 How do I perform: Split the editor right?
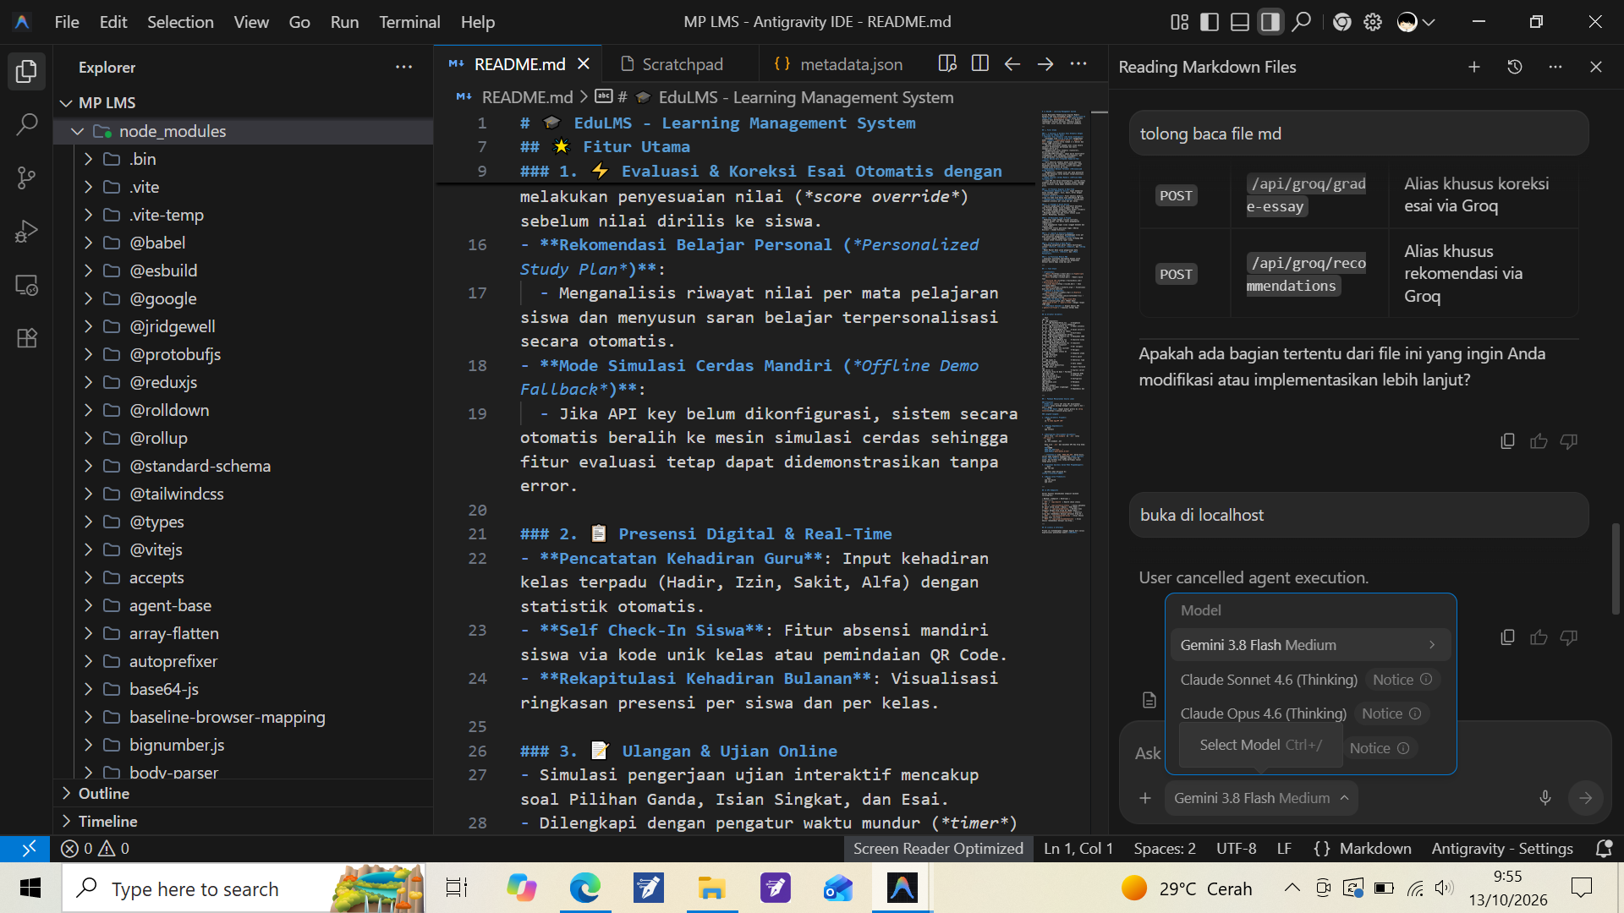[x=979, y=63]
